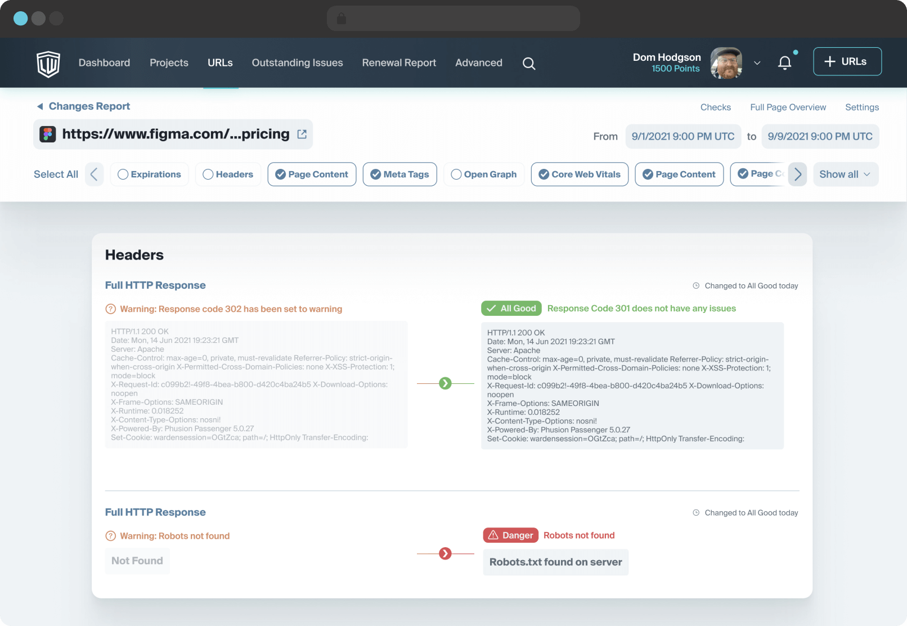Open figma pricing URL external link icon
Viewport: 907px width, 626px height.
point(302,134)
